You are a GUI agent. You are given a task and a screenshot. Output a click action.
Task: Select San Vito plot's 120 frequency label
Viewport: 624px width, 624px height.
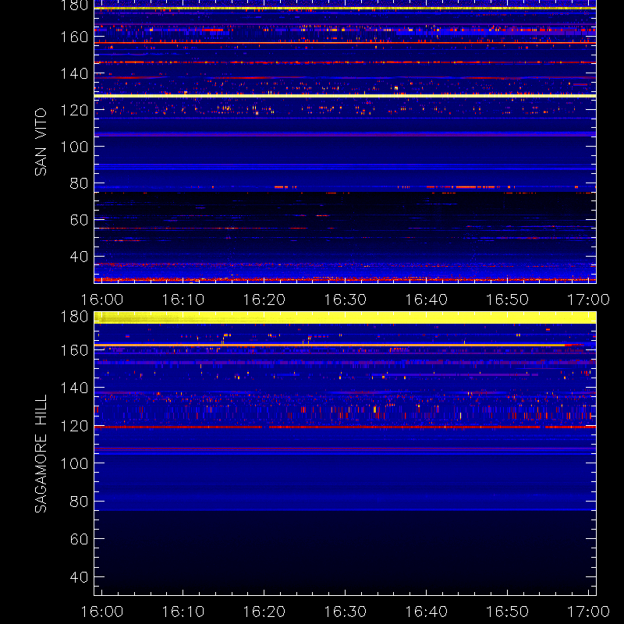point(74,110)
